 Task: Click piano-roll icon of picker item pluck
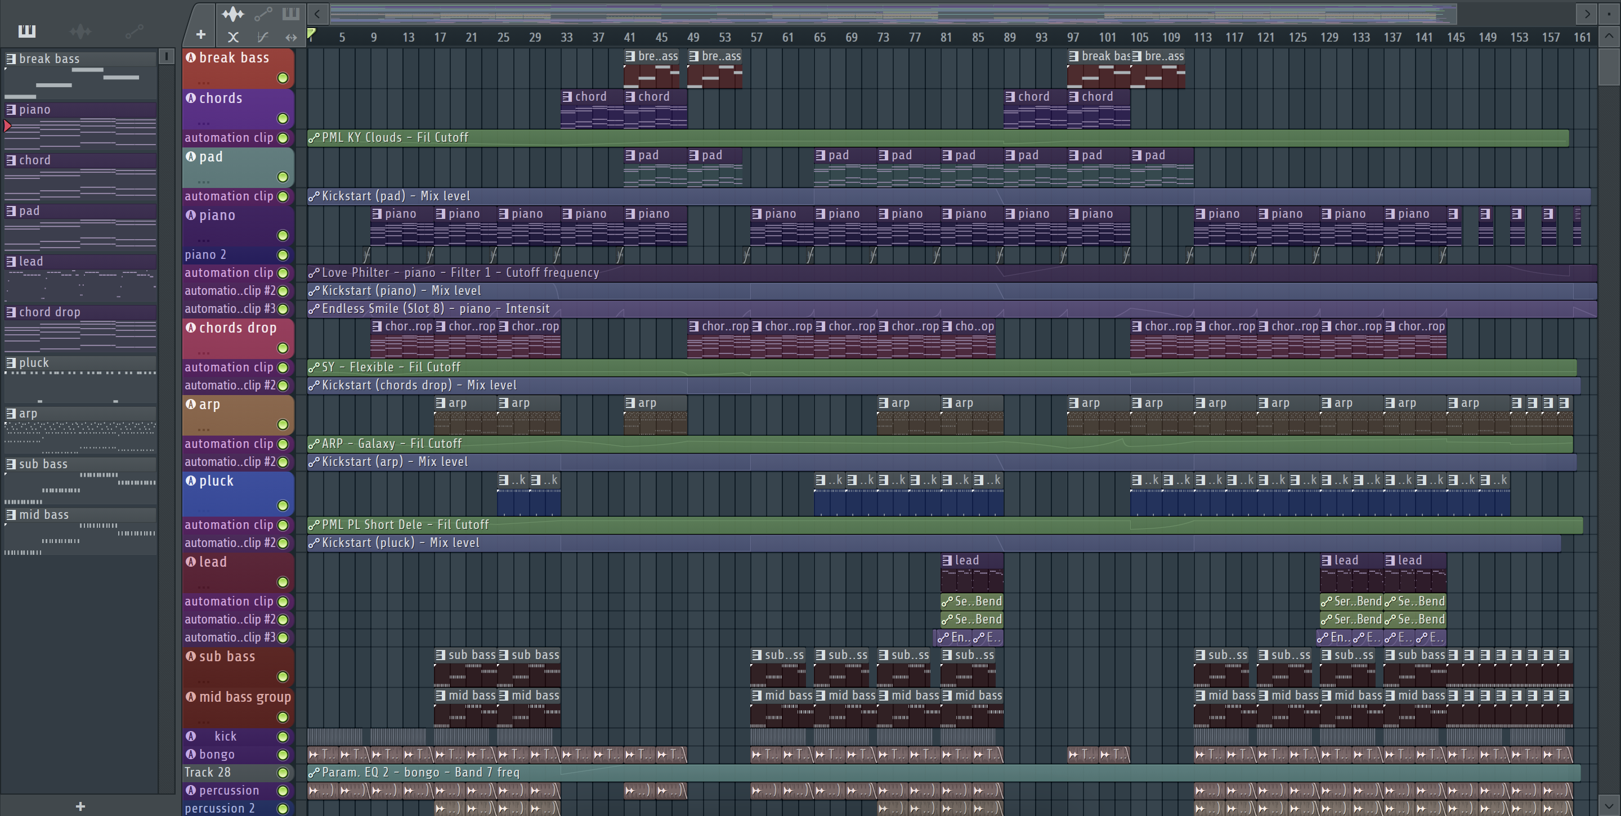(x=11, y=362)
